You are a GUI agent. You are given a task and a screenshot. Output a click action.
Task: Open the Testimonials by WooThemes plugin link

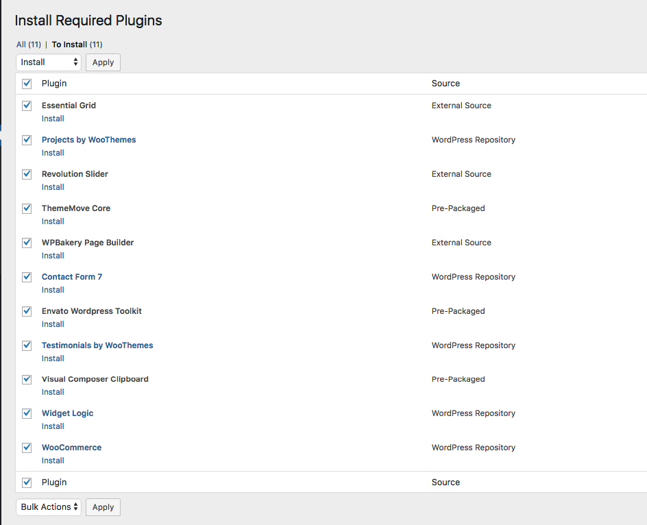click(97, 345)
